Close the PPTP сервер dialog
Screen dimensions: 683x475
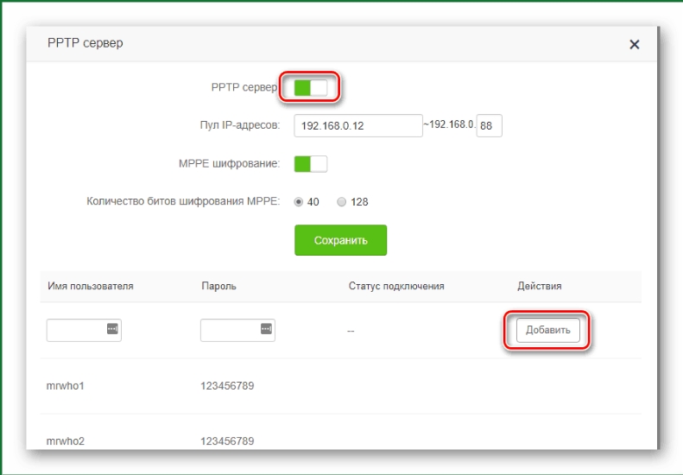coord(634,44)
